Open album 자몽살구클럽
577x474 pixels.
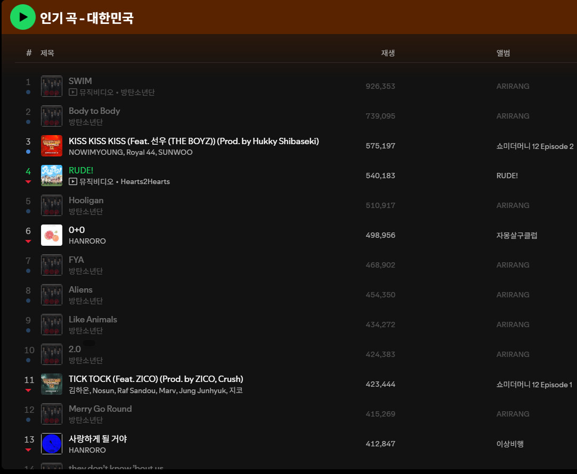(517, 235)
